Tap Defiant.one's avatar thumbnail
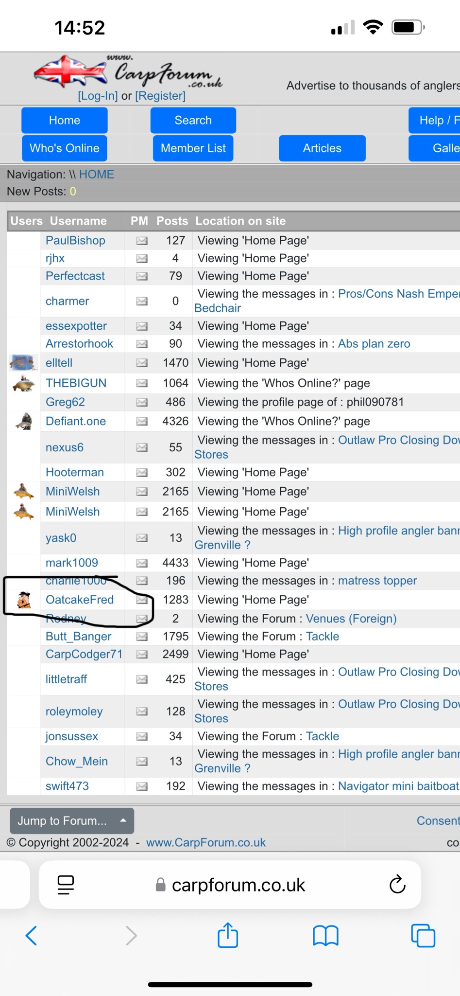The height and width of the screenshot is (996, 460). (24, 421)
